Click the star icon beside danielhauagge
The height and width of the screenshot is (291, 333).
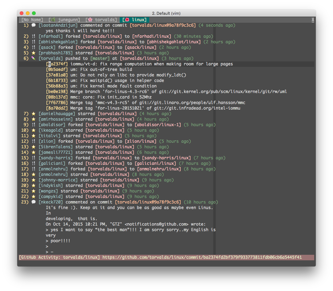tap(34, 114)
